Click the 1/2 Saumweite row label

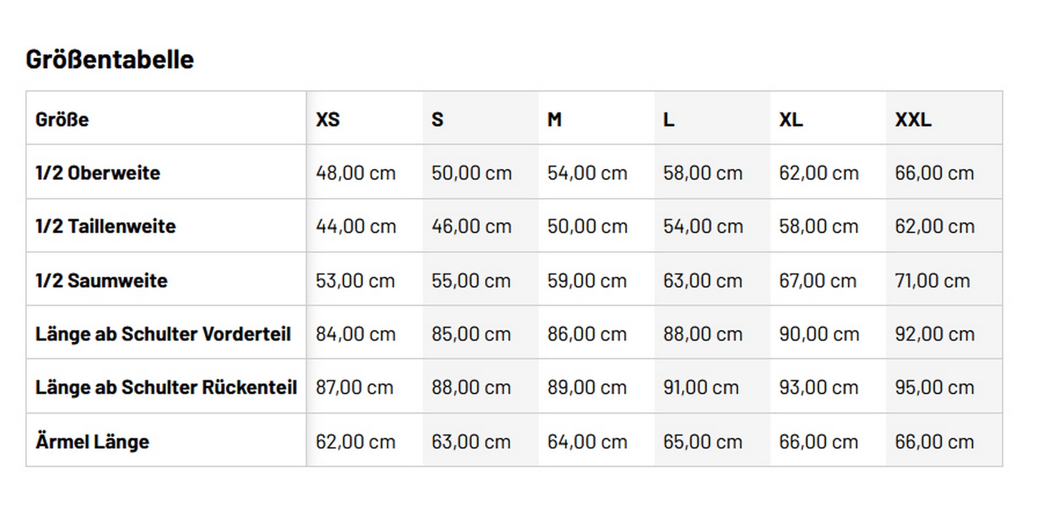tap(101, 281)
